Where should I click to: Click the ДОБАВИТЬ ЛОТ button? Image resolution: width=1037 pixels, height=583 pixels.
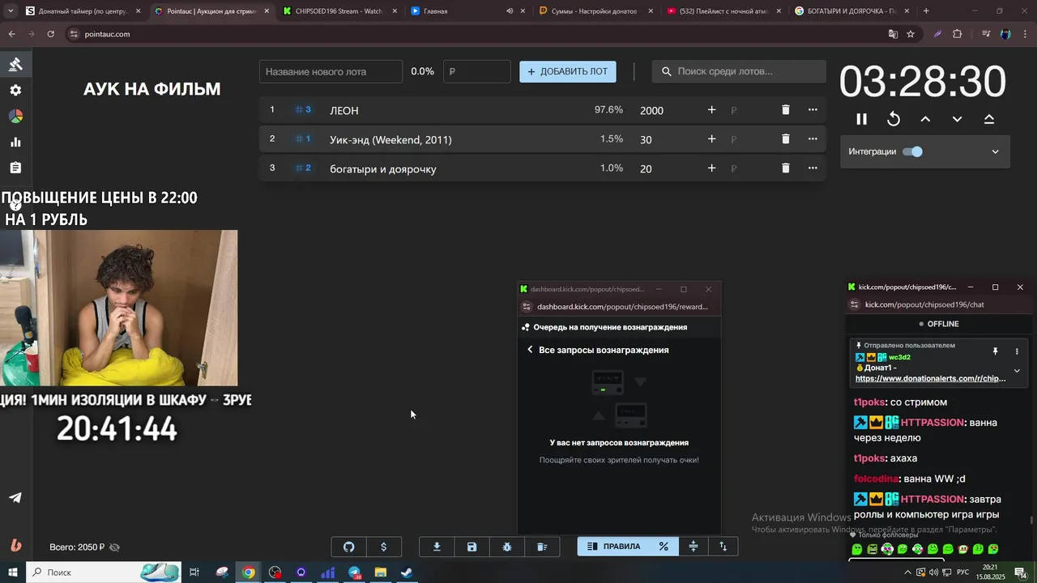coord(568,71)
